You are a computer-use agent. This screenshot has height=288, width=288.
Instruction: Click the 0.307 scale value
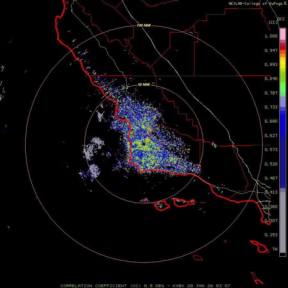coord(271,221)
